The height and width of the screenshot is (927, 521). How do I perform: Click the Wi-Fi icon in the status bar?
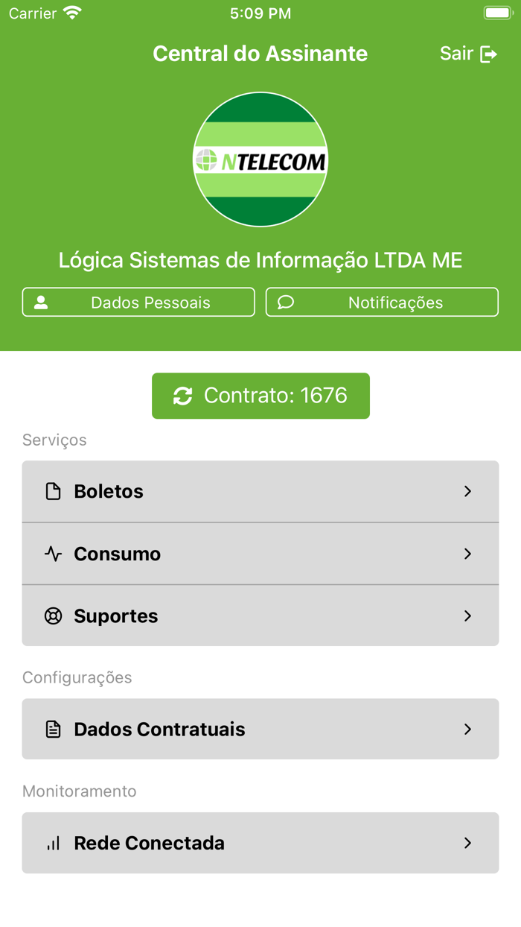click(x=71, y=12)
